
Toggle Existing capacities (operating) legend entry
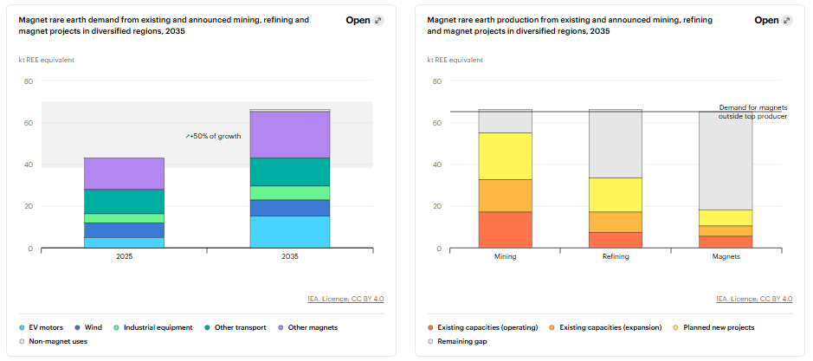[483, 327]
